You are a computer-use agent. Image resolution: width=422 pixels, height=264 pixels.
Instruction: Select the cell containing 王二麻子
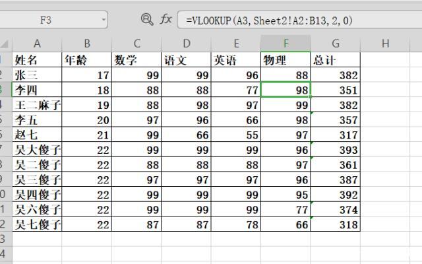coord(37,104)
